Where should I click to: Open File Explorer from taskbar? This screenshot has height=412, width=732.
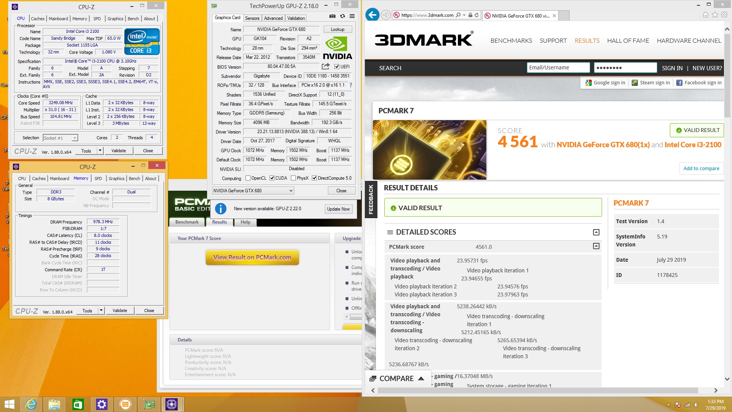pos(55,404)
